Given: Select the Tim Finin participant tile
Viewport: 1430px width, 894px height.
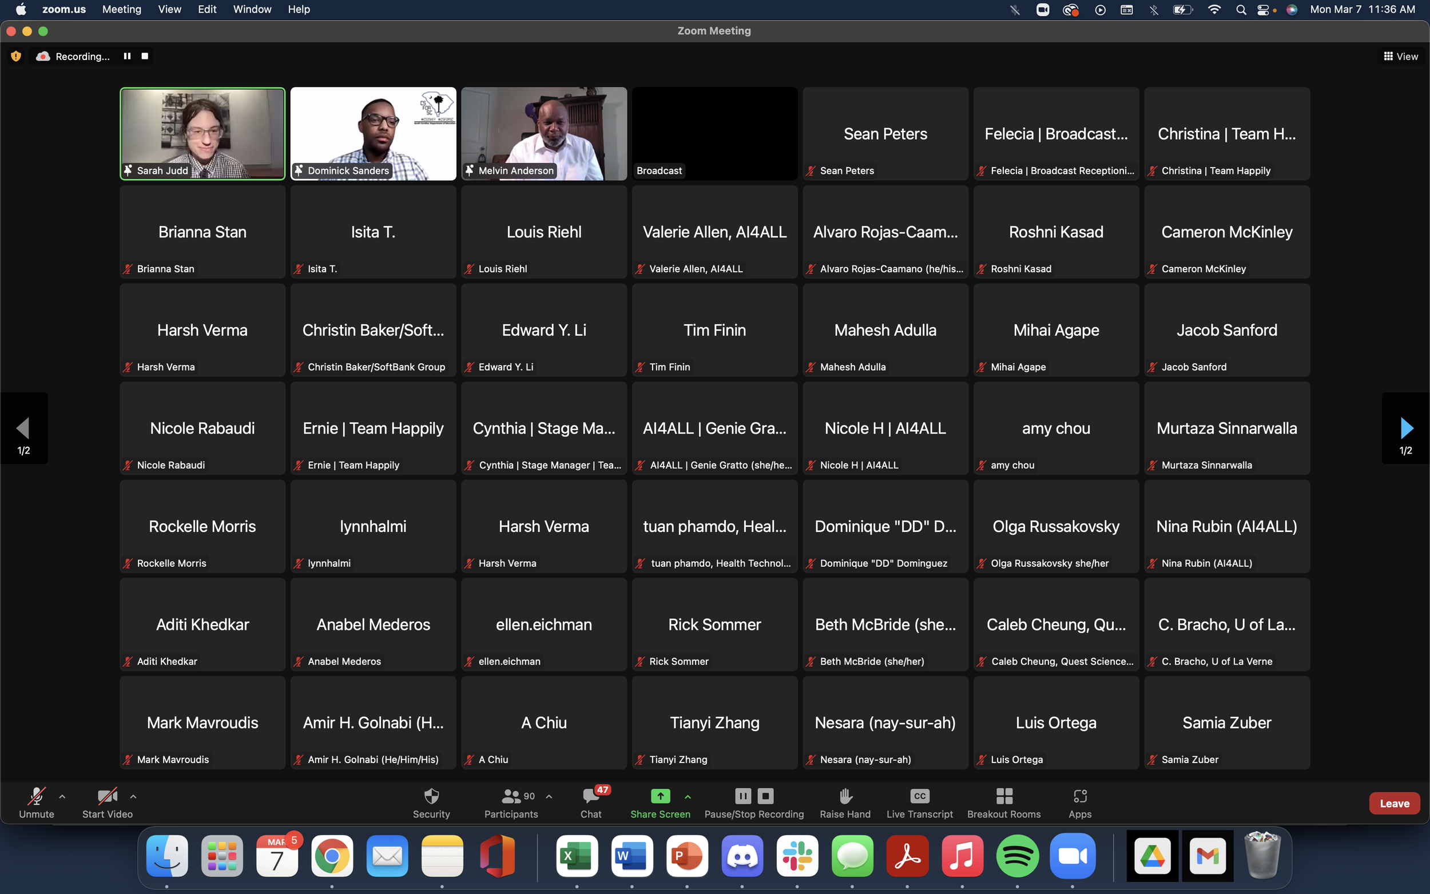Looking at the screenshot, I should (714, 330).
